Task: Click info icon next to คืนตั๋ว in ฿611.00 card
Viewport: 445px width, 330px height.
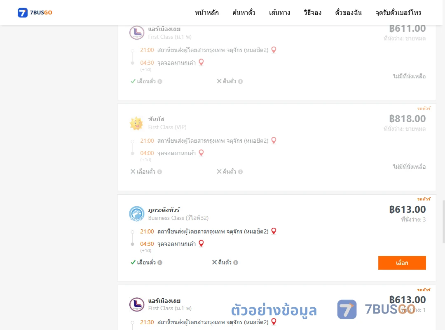Action: (240, 82)
